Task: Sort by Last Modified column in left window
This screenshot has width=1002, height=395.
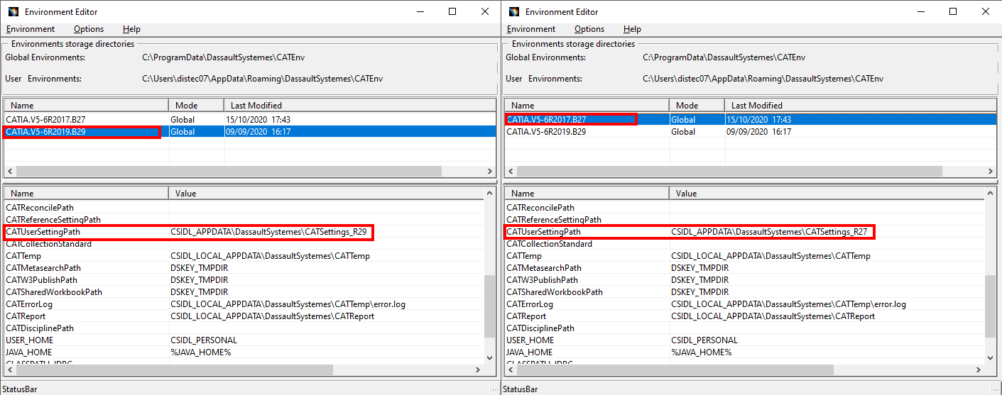Action: [256, 106]
